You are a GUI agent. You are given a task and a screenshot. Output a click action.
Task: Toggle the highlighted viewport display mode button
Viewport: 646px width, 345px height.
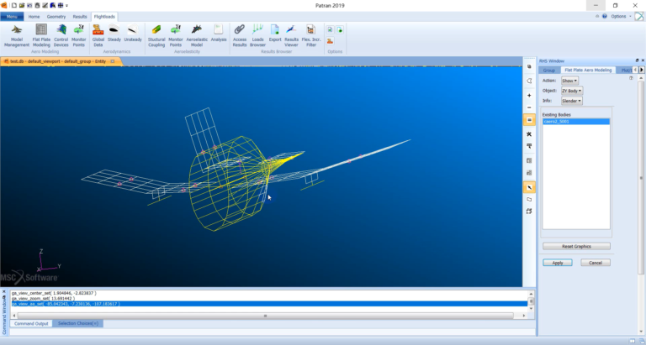point(529,120)
